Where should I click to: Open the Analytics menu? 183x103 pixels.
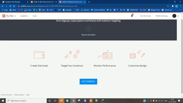tap(24, 16)
